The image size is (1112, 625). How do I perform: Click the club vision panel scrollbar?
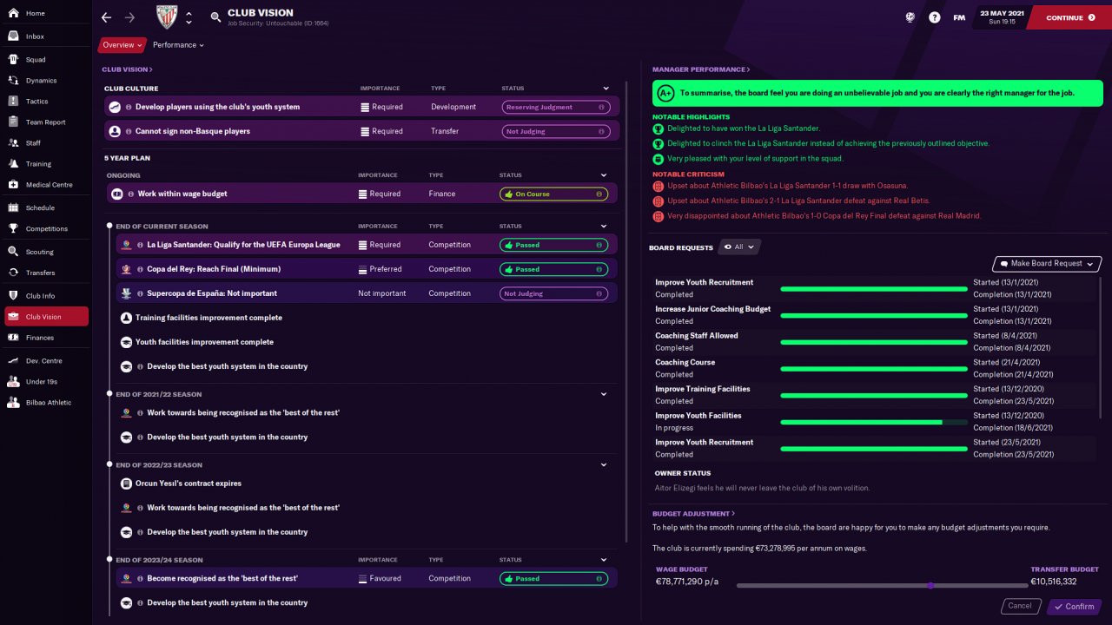coord(626,313)
